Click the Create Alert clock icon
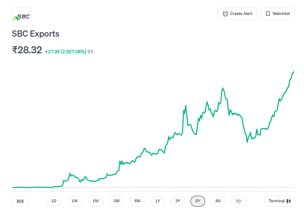 (x=225, y=14)
